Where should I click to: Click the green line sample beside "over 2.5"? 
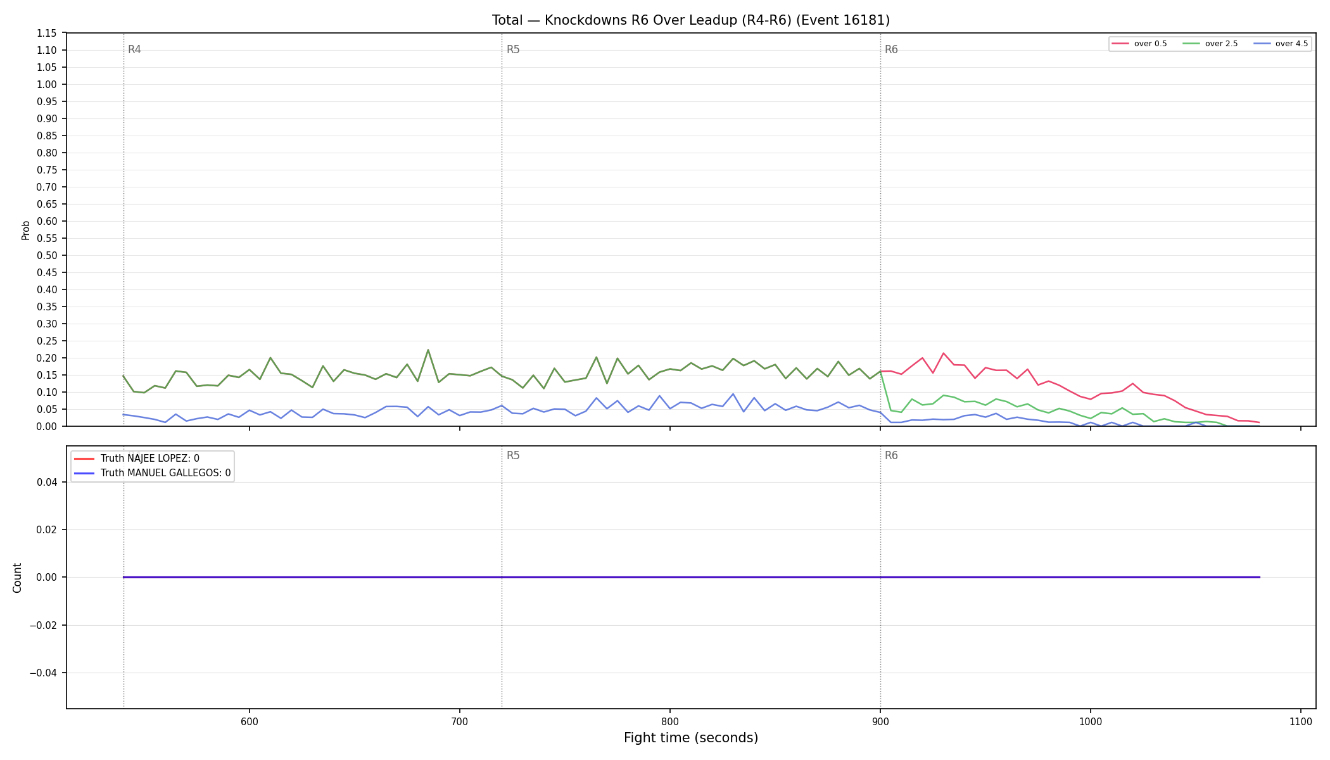pos(1192,44)
